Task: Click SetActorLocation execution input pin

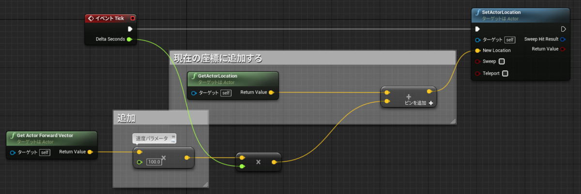Action: (x=478, y=29)
